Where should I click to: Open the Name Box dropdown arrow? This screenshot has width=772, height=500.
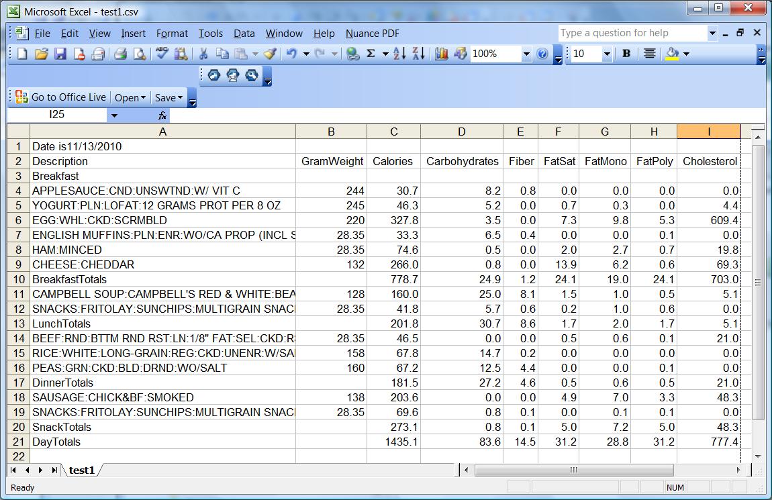click(x=113, y=115)
